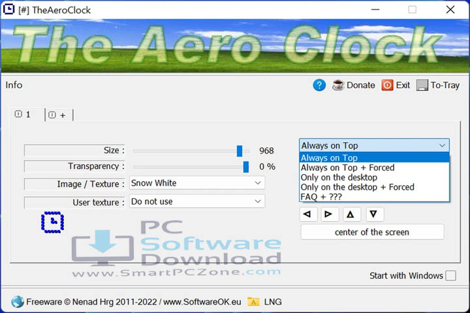Click the blue dotted clock preview icon

52,222
